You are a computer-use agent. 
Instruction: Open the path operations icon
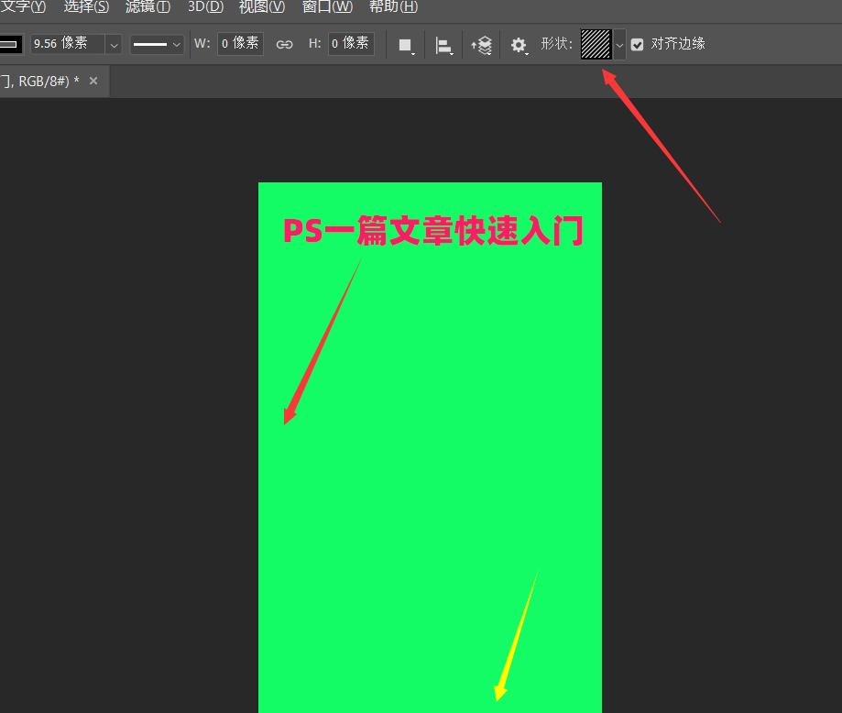click(x=407, y=46)
